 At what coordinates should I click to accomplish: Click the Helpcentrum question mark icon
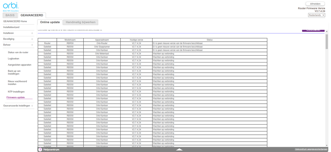point(40,149)
